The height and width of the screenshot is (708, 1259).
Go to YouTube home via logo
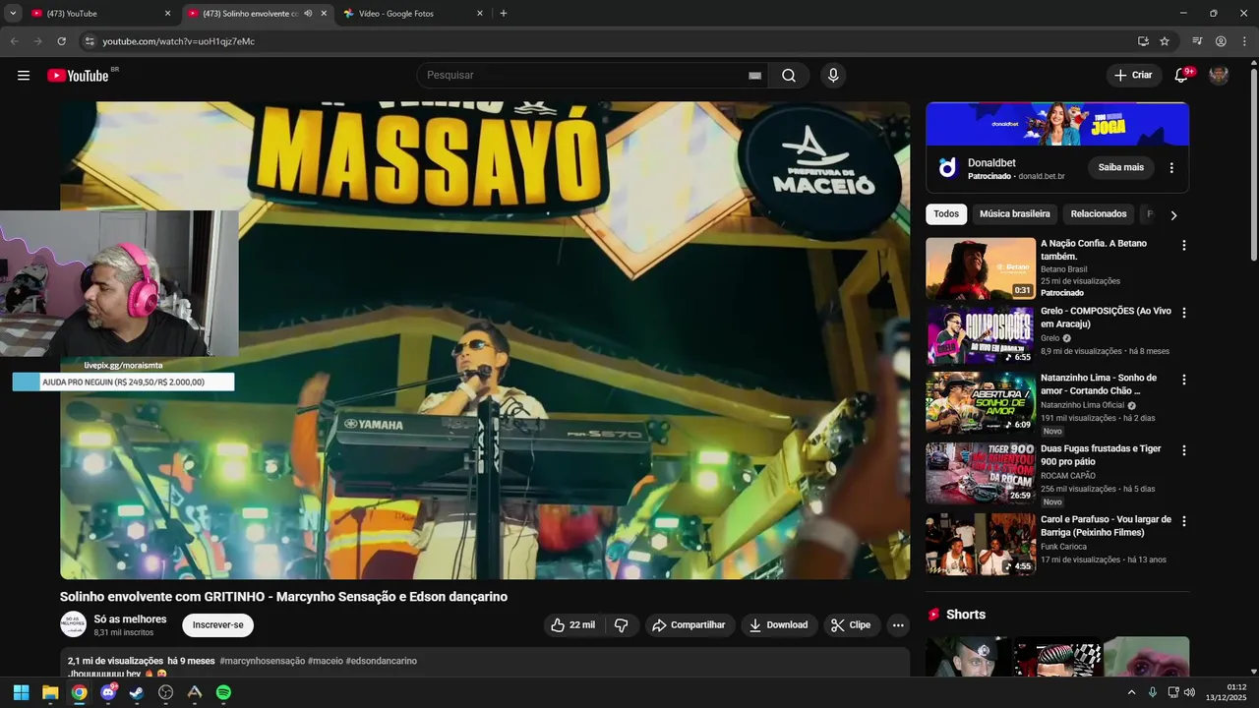point(79,76)
